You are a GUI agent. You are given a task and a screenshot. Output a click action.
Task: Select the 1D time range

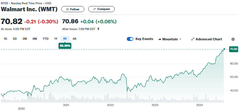click(5, 39)
